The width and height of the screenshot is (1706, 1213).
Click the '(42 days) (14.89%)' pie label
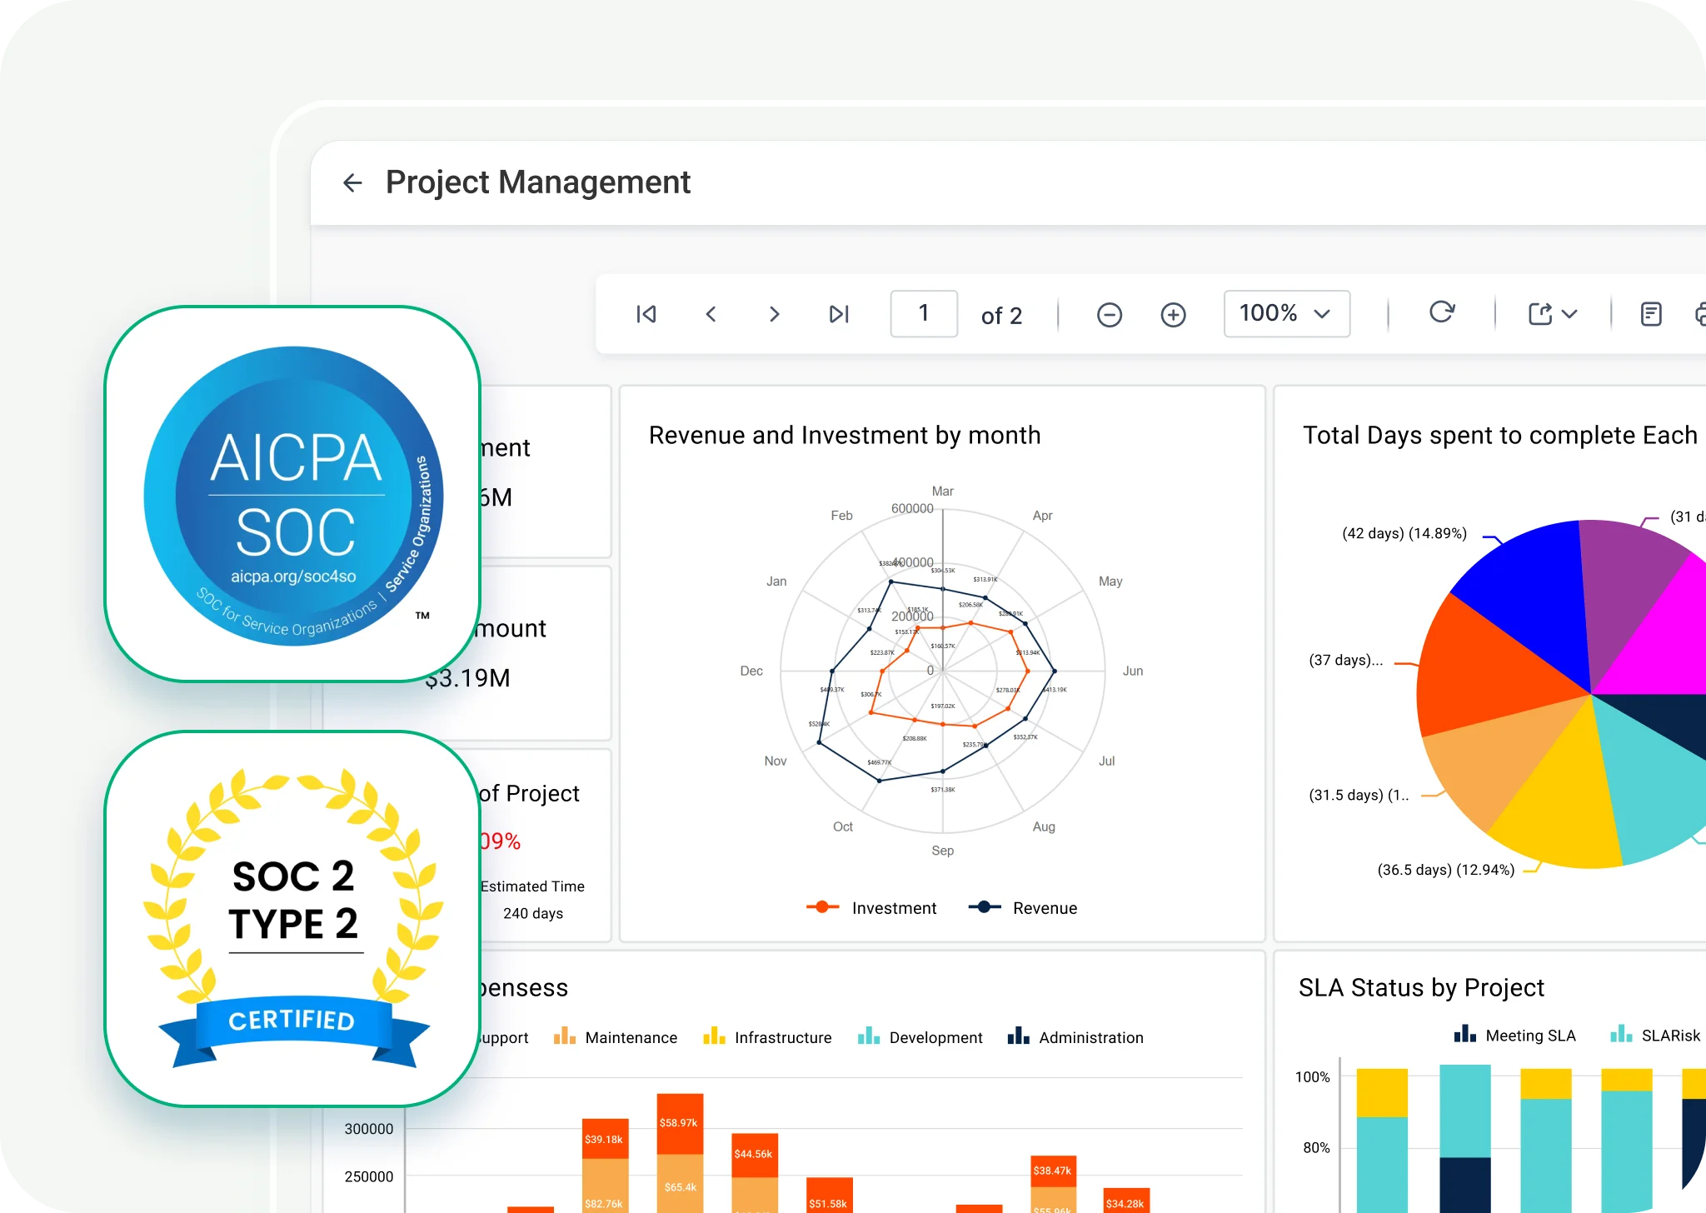[1404, 533]
